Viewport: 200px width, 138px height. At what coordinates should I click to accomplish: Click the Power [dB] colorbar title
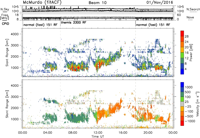tap(191, 53)
